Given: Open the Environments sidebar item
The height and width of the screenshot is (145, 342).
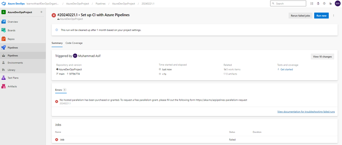Looking at the screenshot, I should (23, 63).
